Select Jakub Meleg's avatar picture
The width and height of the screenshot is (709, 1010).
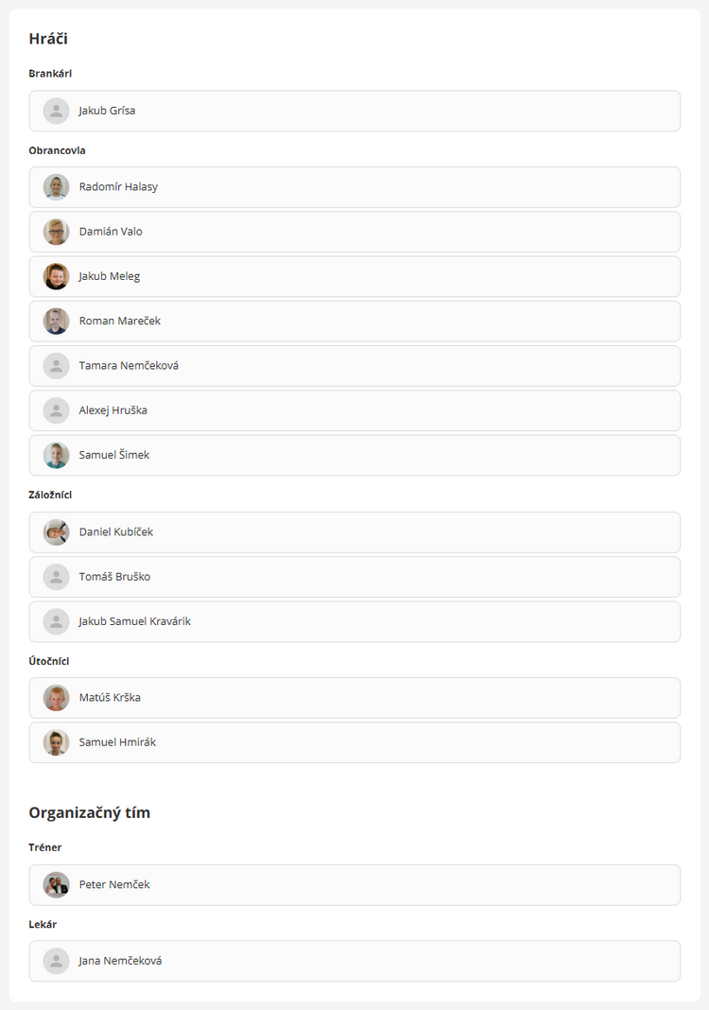pyautogui.click(x=56, y=276)
